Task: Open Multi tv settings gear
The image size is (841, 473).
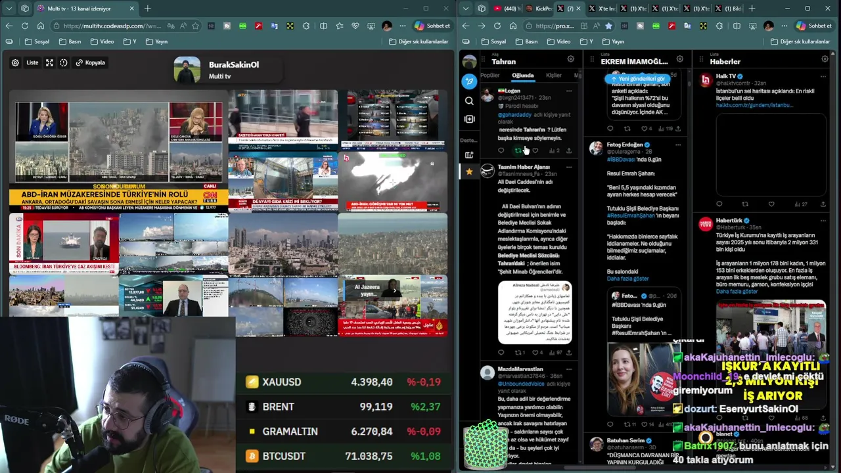Action: tap(15, 62)
